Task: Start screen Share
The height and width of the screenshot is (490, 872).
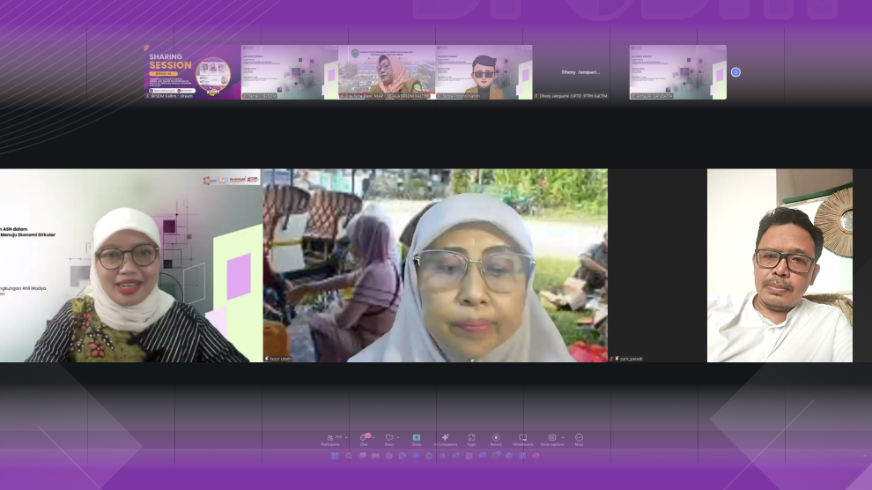Action: point(417,438)
